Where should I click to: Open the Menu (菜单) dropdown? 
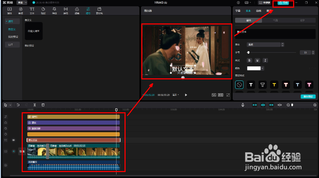tap(22, 3)
